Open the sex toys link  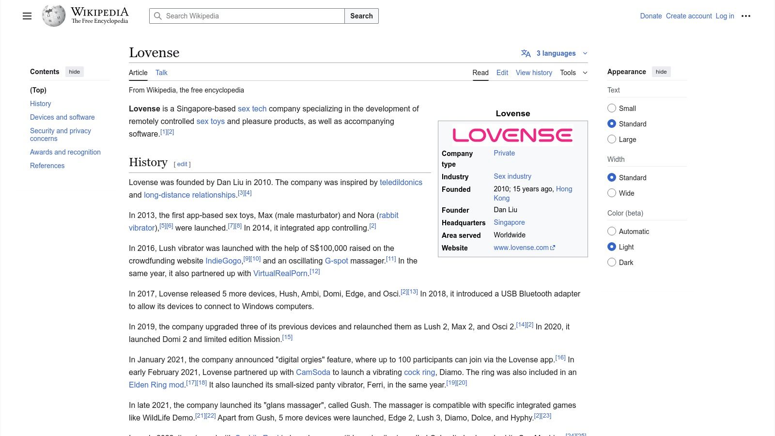[x=211, y=121]
